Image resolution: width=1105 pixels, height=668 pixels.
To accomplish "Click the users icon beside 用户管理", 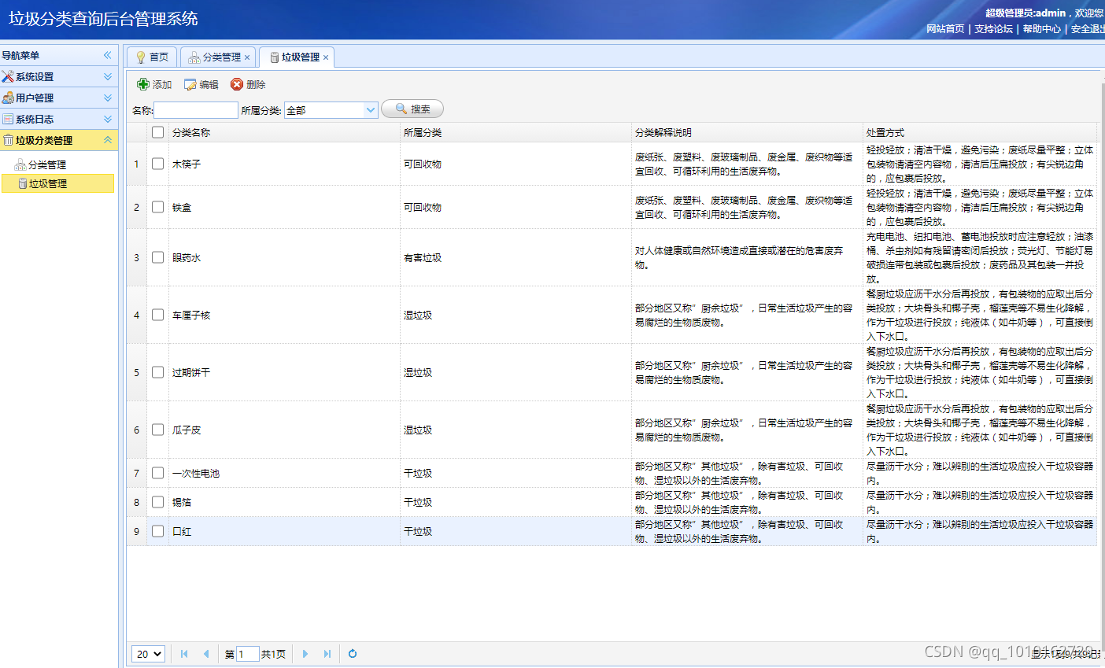I will point(8,98).
